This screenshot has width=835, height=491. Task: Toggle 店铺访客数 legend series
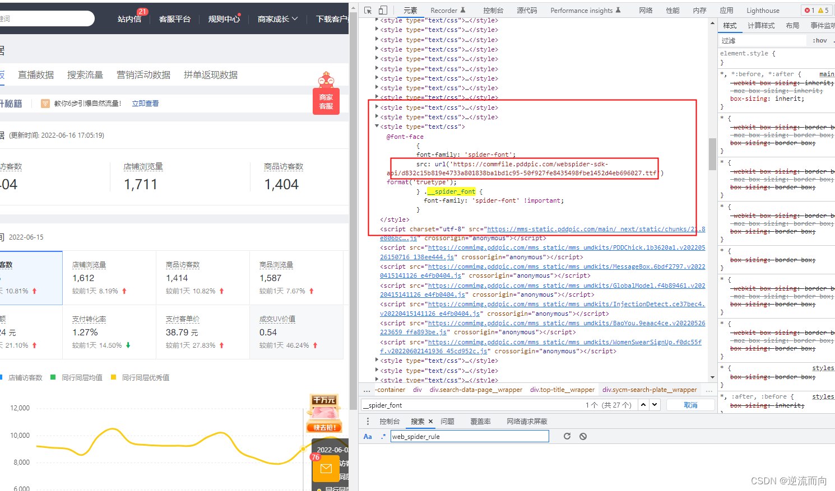coord(21,377)
